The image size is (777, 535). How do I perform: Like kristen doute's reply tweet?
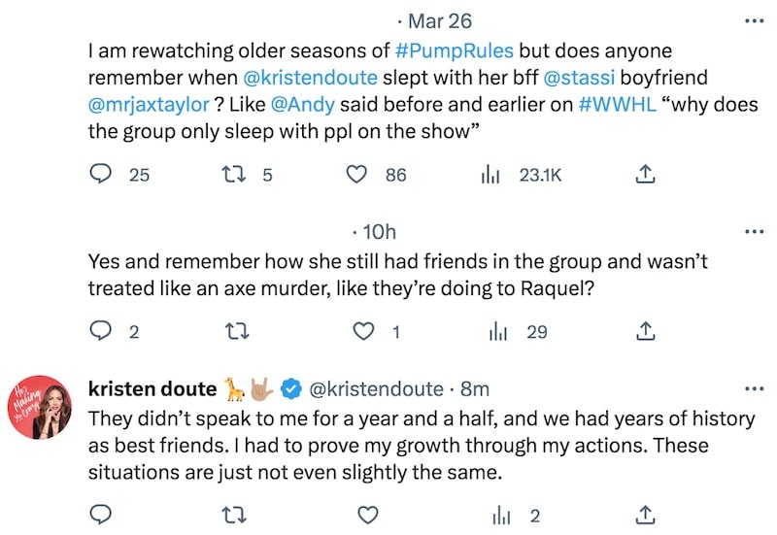366,514
